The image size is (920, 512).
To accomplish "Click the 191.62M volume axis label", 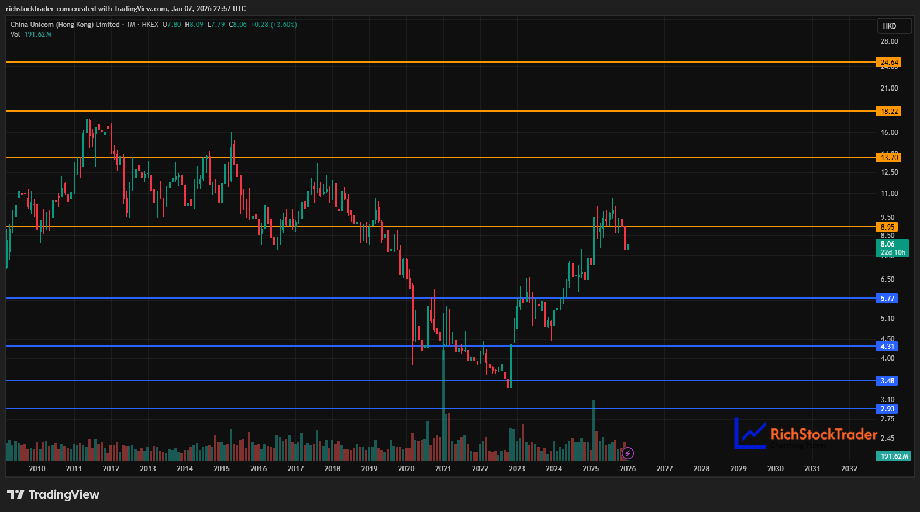I will pos(894,456).
